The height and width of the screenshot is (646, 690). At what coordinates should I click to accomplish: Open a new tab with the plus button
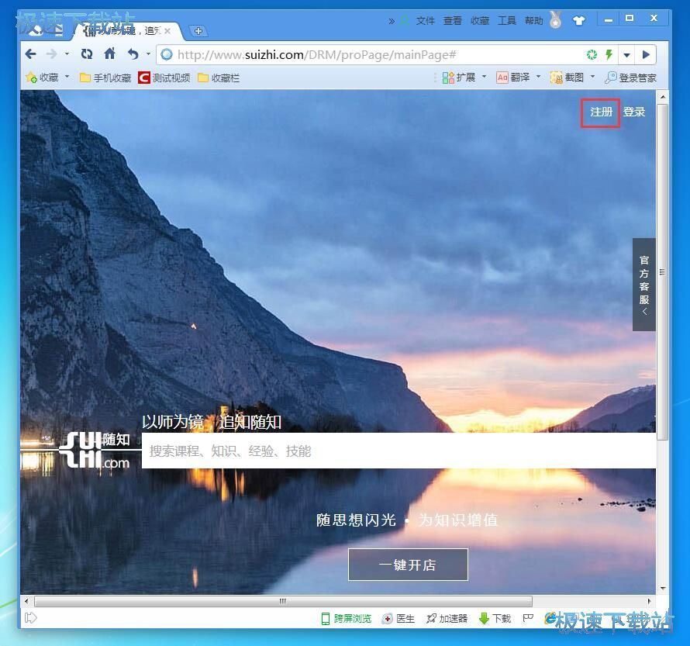pos(198,31)
